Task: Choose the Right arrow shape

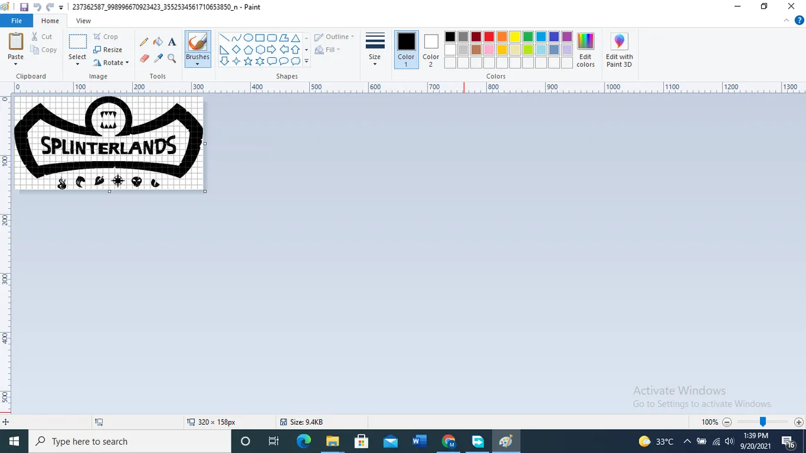Action: click(272, 50)
